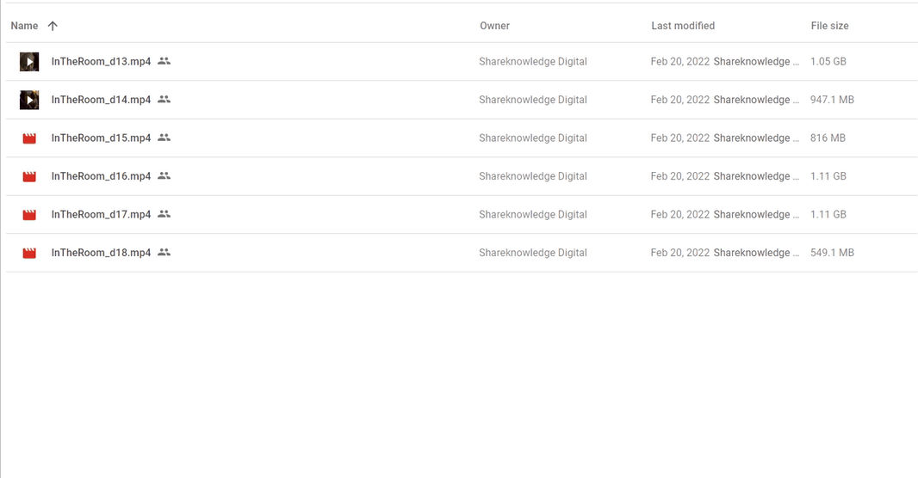Click the sort direction arrow beside Name

53,26
